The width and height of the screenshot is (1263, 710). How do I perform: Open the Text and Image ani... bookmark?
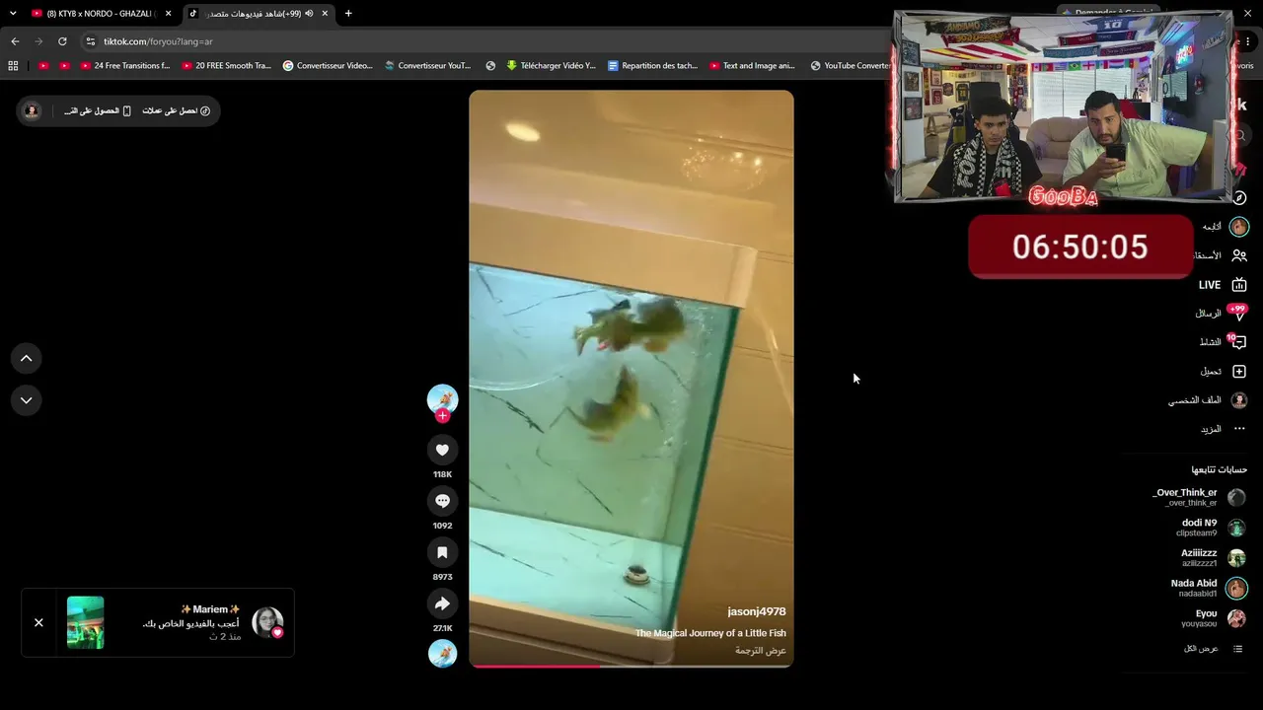751,66
